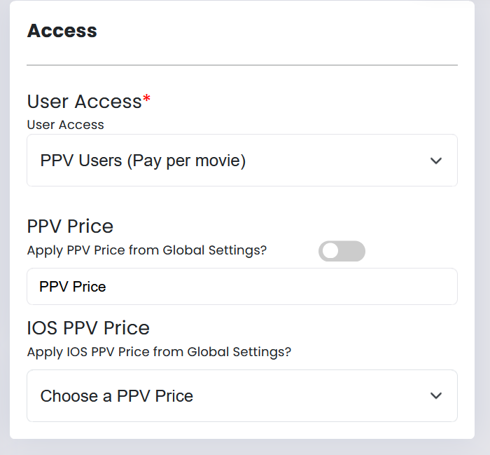This screenshot has width=490, height=455.
Task: Click the IOS PPV Price section title
Action: [x=88, y=328]
